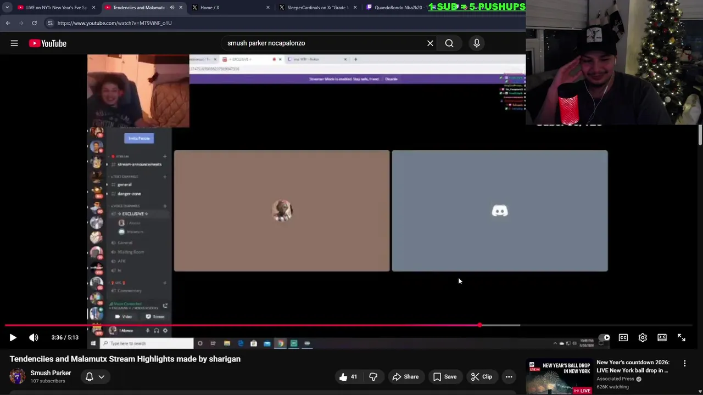Switch to SleeperCardinals on X tab
The height and width of the screenshot is (395, 703).
click(x=317, y=8)
